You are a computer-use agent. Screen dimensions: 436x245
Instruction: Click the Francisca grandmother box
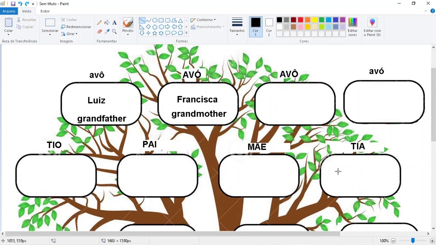(198, 103)
